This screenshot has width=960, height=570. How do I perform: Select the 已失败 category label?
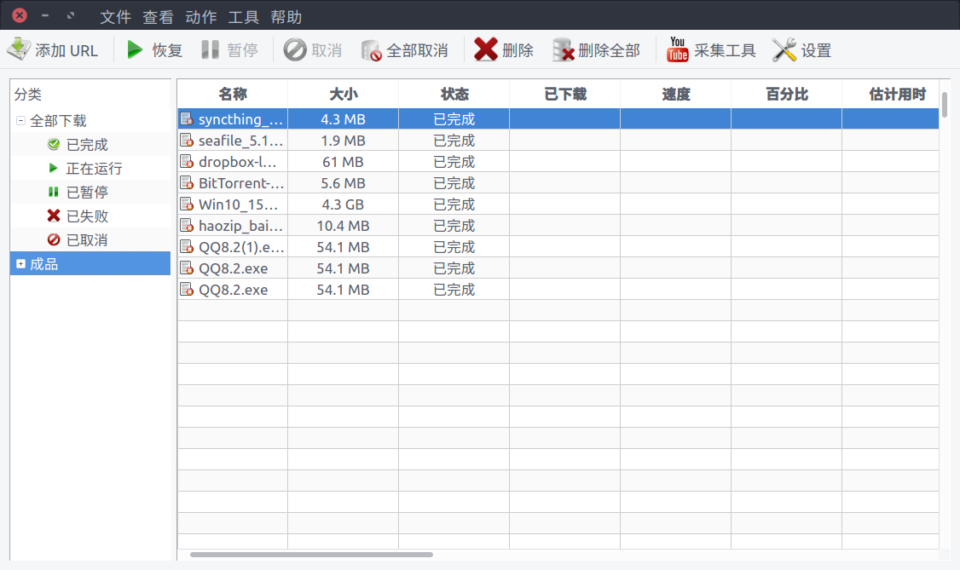pos(87,216)
